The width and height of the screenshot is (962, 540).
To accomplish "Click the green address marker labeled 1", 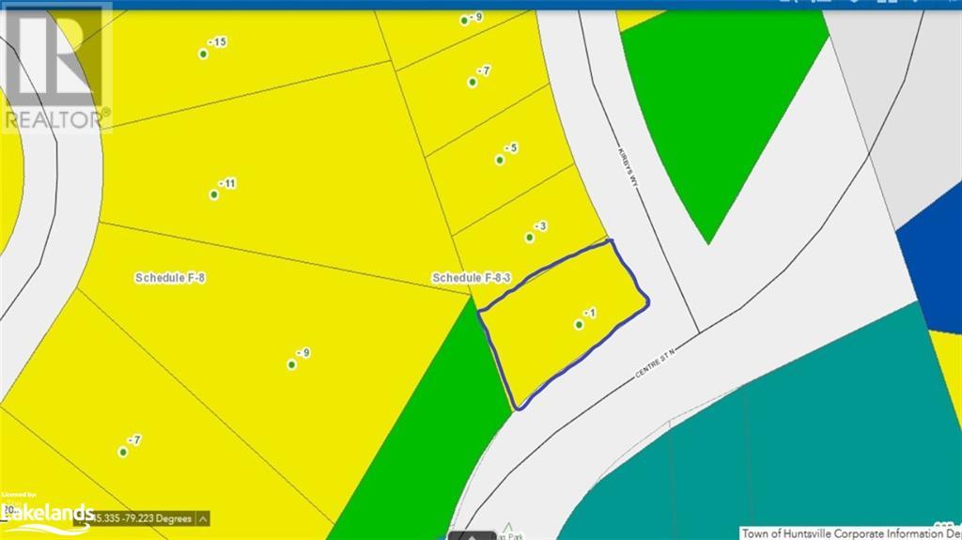I will [x=579, y=325].
